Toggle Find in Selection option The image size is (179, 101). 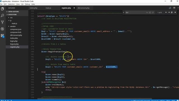point(172,12)
